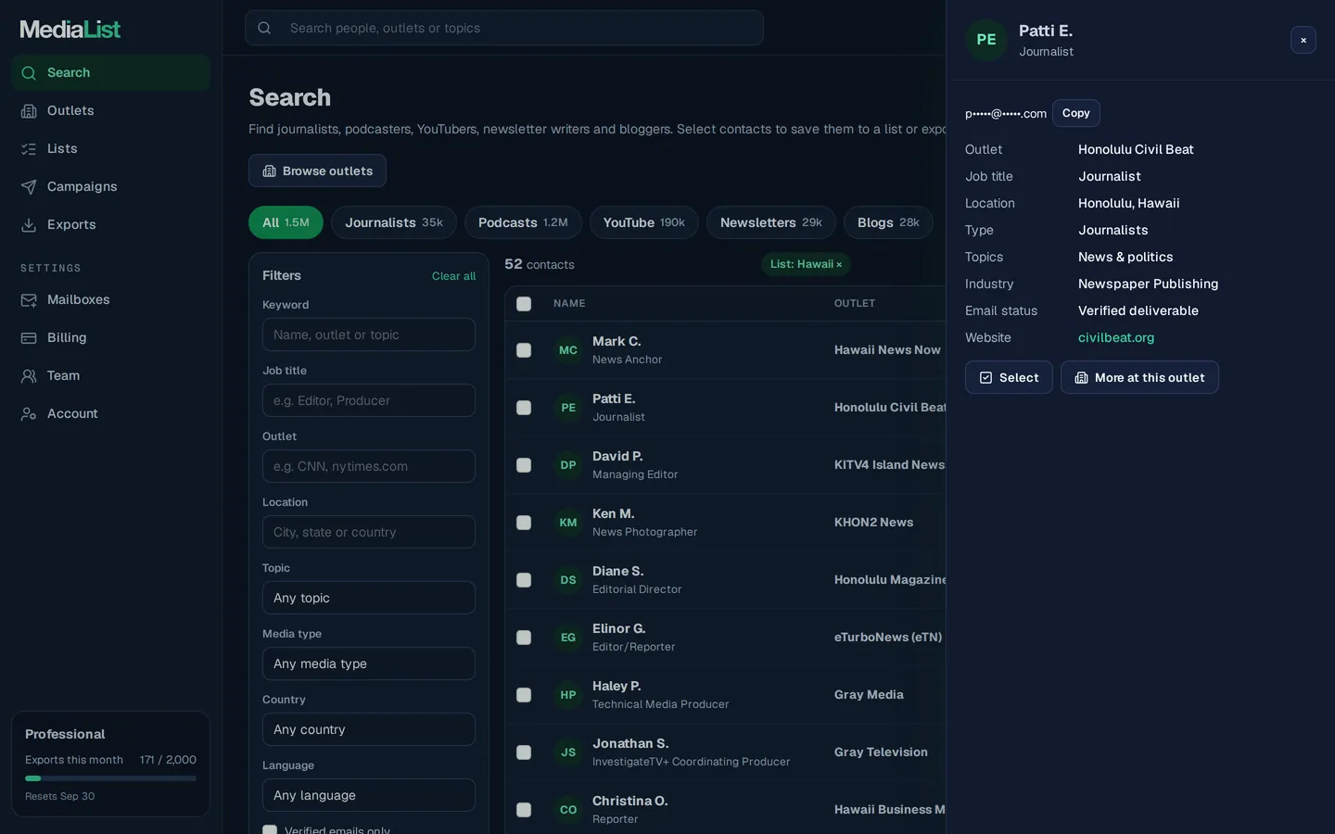Click the Keyword filter input
The image size is (1335, 834).
tap(369, 335)
